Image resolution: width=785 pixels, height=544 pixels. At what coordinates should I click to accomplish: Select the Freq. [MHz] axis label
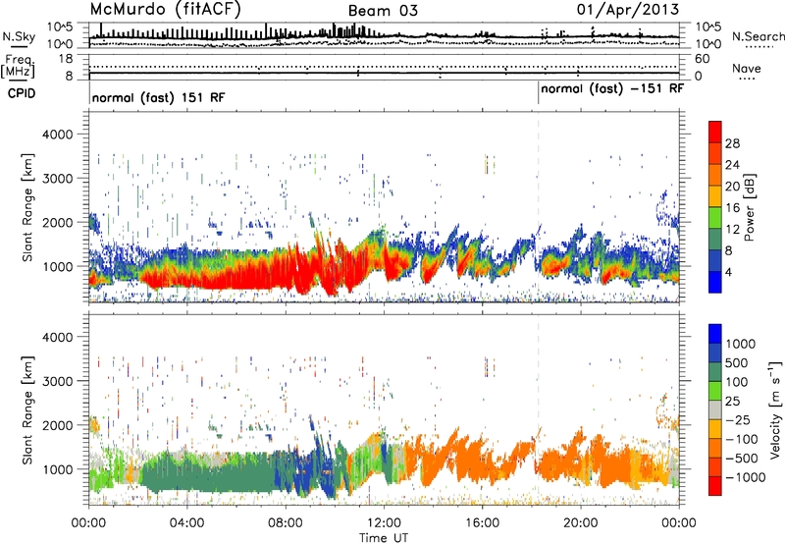(x=18, y=67)
